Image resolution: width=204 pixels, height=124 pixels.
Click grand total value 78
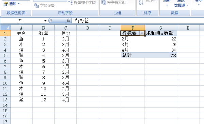[161, 55]
